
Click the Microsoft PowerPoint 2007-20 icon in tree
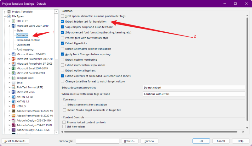point(14,59)
